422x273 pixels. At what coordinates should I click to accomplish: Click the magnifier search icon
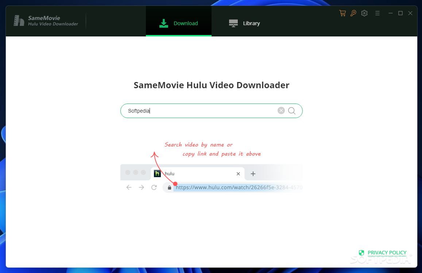[292, 111]
